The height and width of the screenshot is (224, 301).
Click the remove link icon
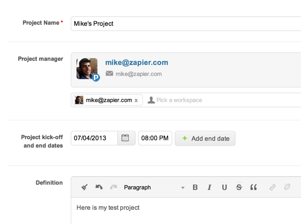287,187
